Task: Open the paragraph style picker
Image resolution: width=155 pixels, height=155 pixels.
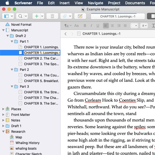Action: pos(68,25)
